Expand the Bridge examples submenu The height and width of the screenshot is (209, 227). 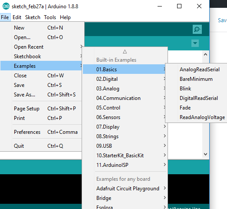125,198
